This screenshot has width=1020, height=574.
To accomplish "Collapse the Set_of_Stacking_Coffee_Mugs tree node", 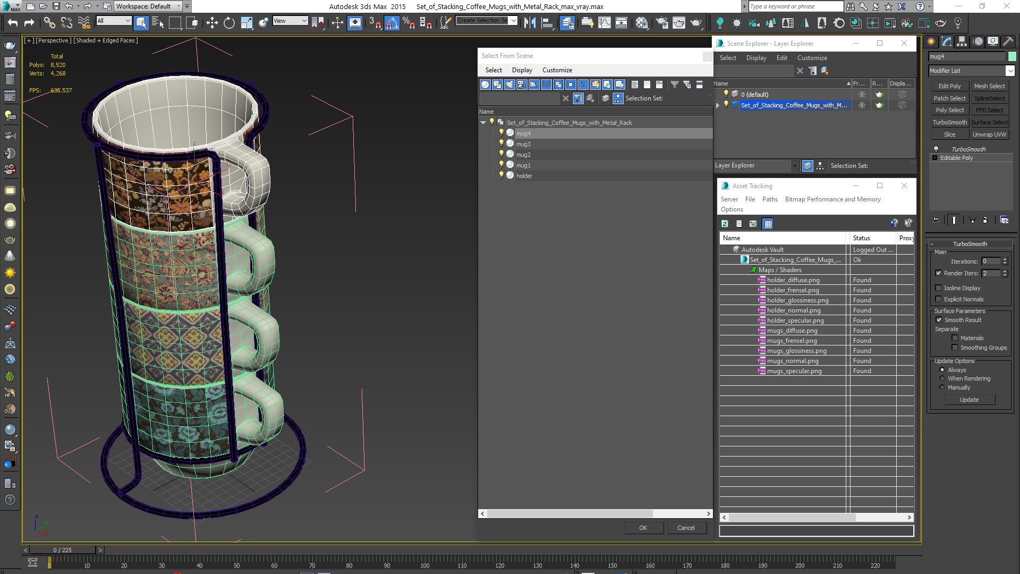I will click(483, 123).
